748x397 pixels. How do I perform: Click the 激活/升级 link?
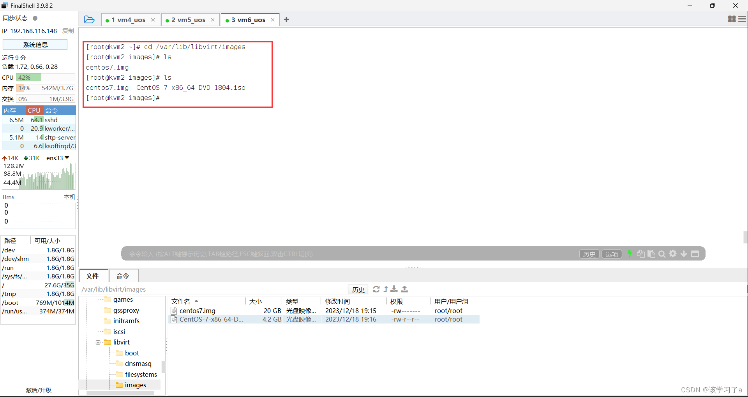tap(39, 390)
